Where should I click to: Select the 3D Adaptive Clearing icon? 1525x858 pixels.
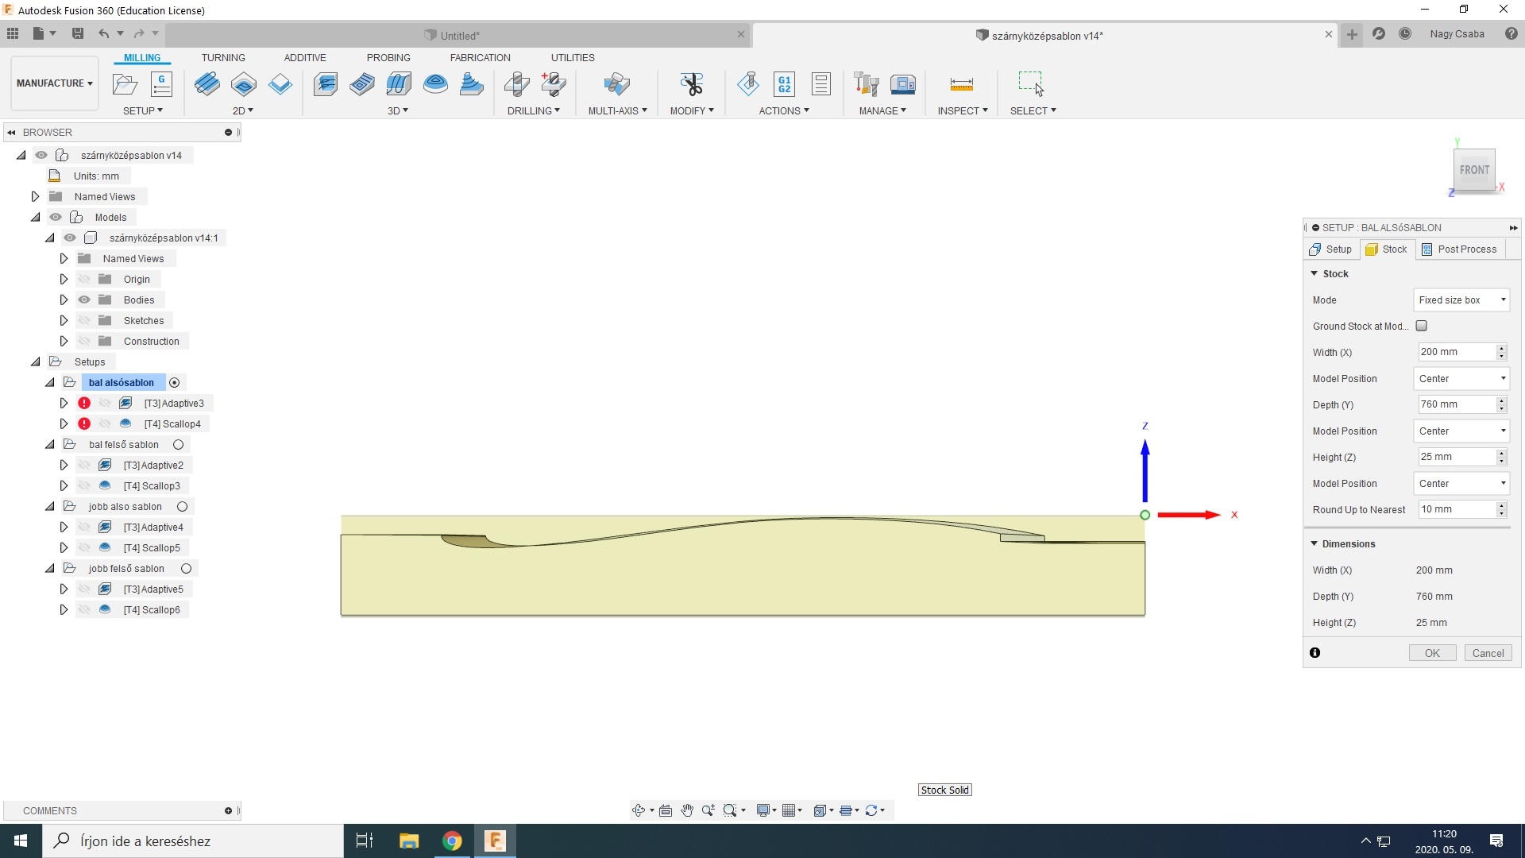click(326, 83)
